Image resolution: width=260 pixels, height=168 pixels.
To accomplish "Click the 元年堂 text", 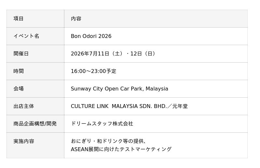I will 180,106.
